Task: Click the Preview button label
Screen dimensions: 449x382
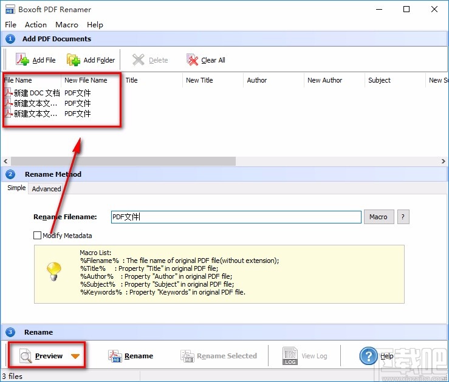Action: coord(49,356)
